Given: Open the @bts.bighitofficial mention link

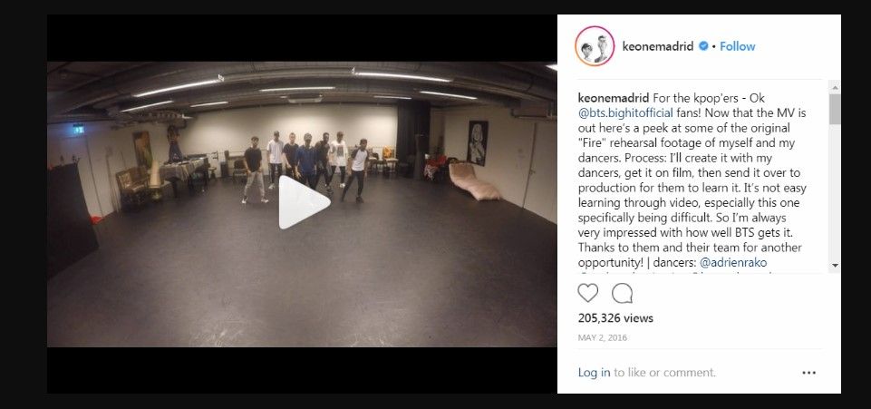Looking at the screenshot, I should (x=625, y=112).
